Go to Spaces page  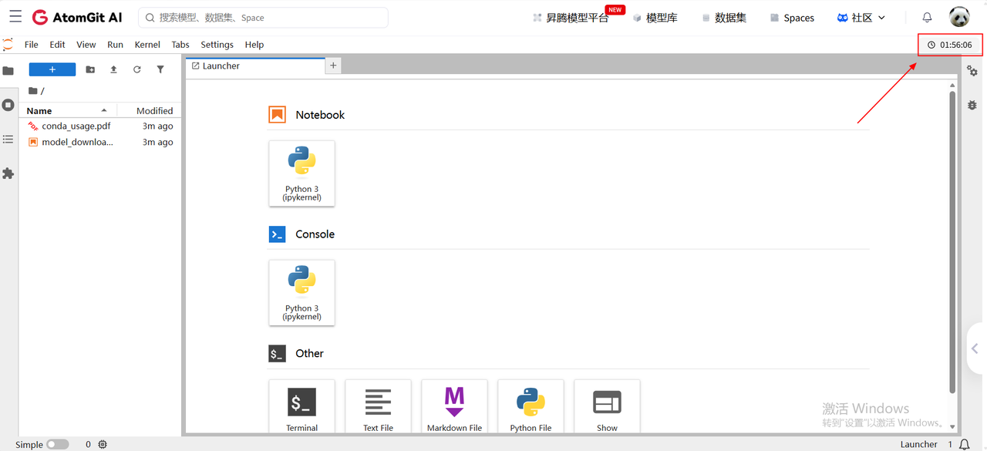[x=792, y=17]
